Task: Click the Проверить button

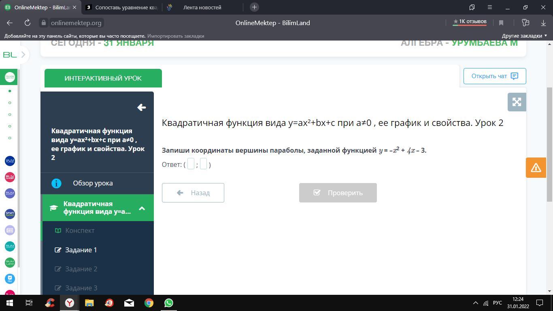Action: [x=338, y=193]
